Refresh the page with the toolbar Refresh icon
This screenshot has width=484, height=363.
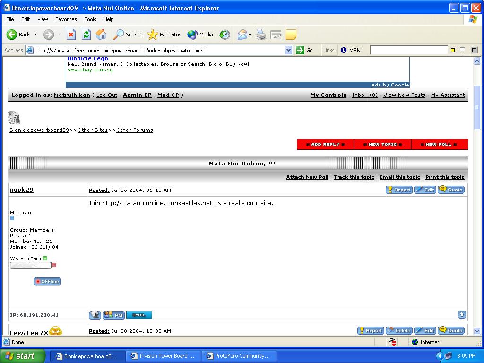click(x=86, y=35)
